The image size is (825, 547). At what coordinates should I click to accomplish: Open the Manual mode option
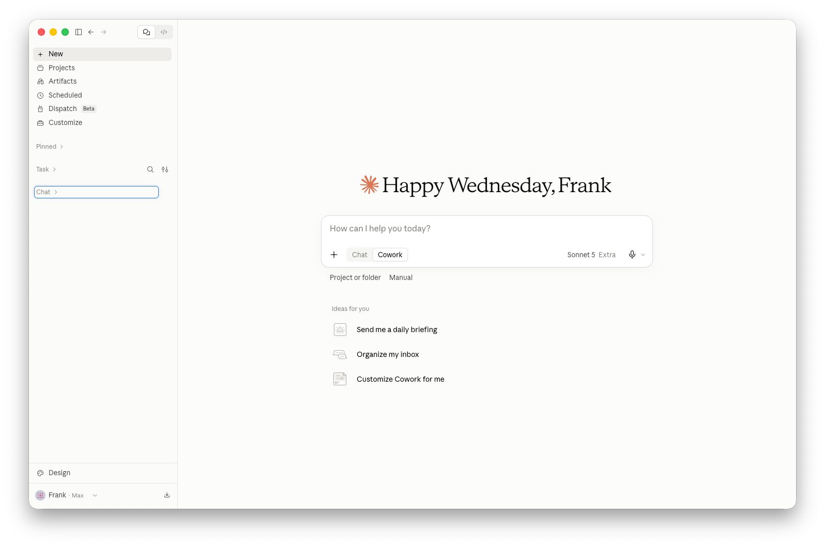click(x=401, y=278)
